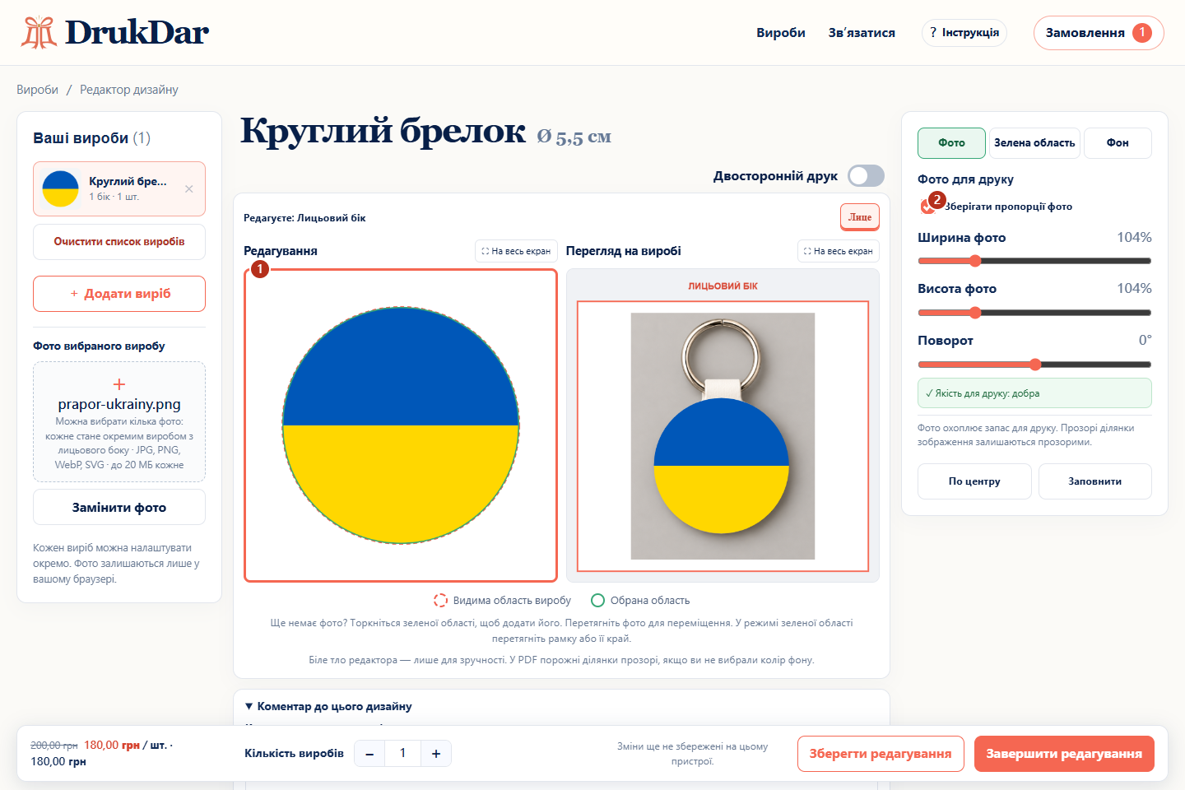This screenshot has height=790, width=1185.
Task: Click the Лице side button
Action: tap(860, 217)
